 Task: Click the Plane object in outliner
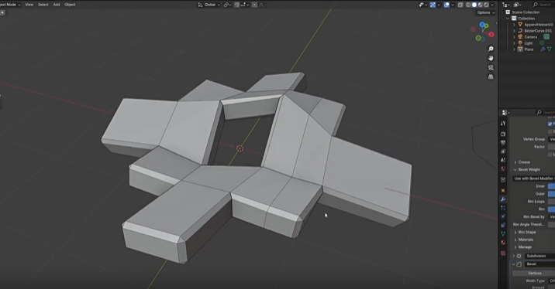[x=529, y=49]
